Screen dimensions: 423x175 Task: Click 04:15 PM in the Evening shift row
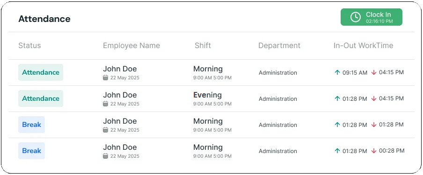pyautogui.click(x=391, y=98)
